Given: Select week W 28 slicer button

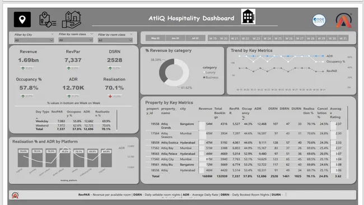Looking at the screenshot, I should pos(311,38).
